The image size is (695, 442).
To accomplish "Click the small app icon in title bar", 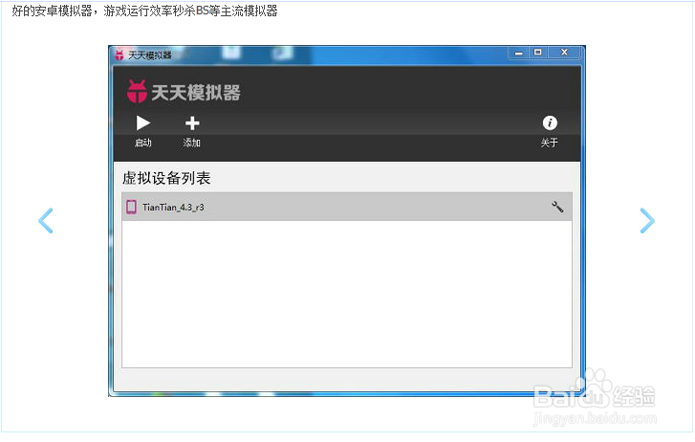I will coord(119,55).
